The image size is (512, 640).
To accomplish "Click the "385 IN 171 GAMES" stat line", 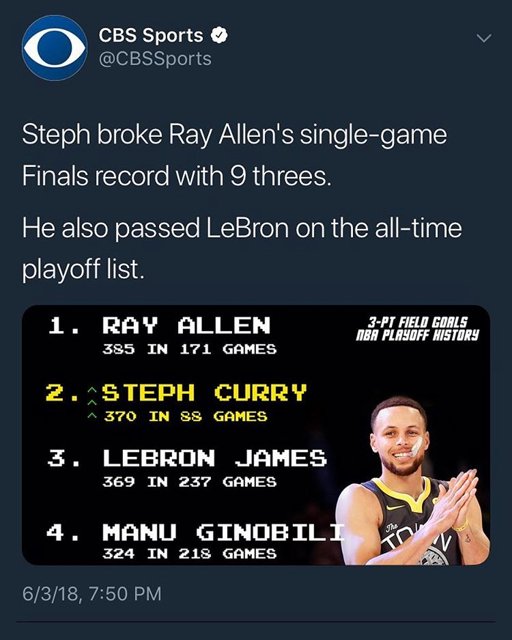I will click(189, 349).
